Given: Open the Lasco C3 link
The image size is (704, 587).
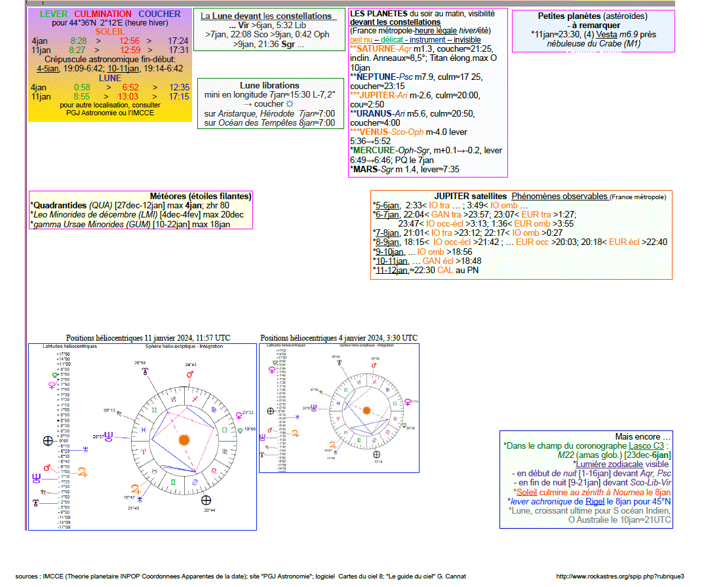Looking at the screenshot, I should (646, 446).
